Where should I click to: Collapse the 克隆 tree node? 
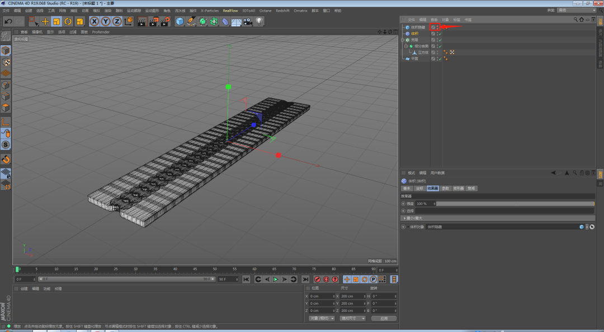tap(403, 40)
